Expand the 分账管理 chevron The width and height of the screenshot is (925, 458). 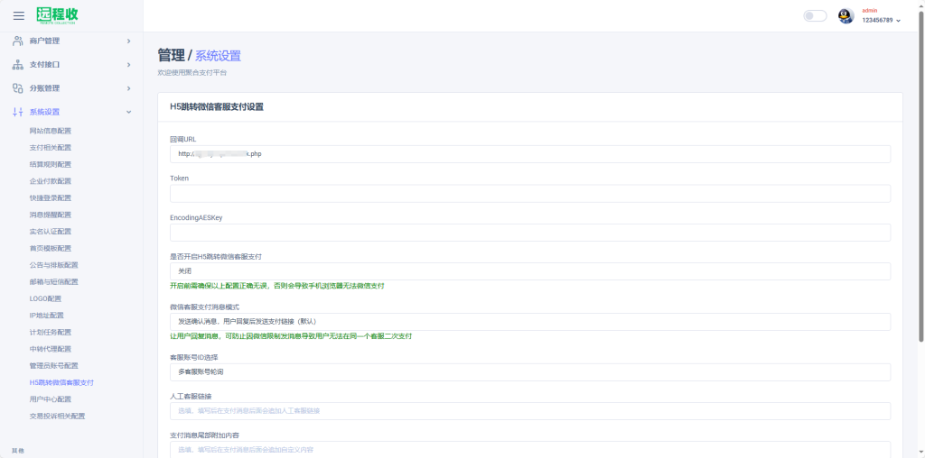tap(128, 88)
